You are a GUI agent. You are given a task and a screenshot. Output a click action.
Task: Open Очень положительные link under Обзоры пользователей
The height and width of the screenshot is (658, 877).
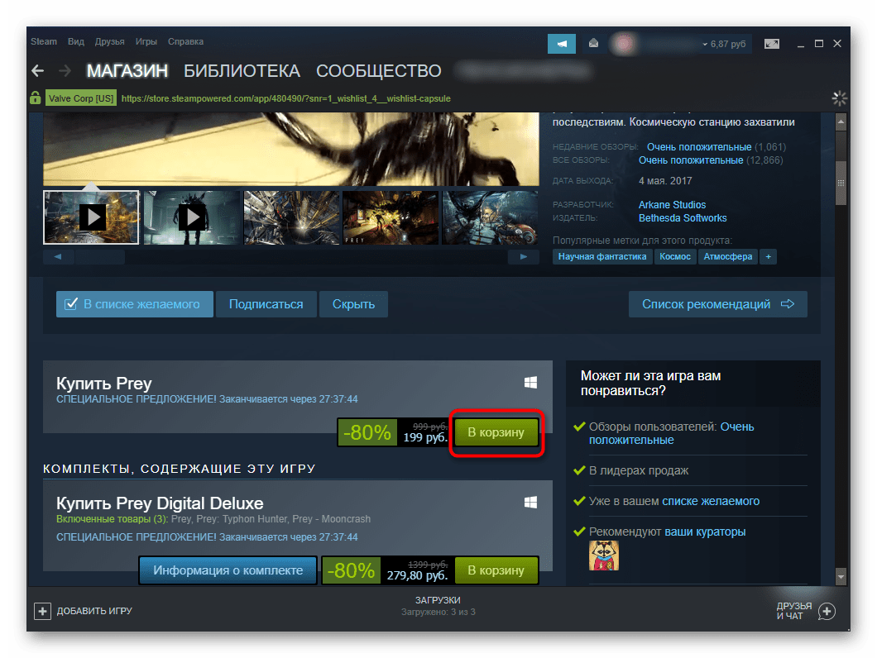pyautogui.click(x=672, y=433)
